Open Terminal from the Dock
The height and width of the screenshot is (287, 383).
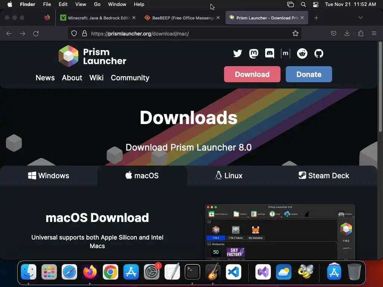192,272
